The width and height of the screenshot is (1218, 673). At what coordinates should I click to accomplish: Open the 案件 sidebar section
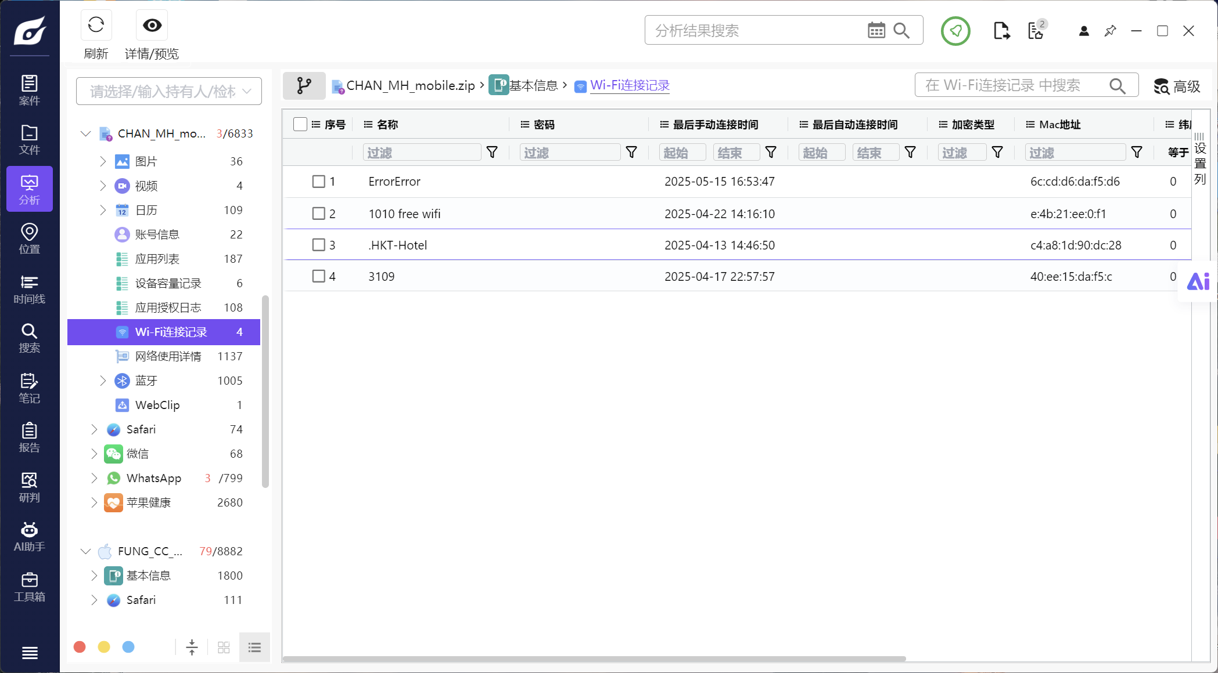point(30,90)
